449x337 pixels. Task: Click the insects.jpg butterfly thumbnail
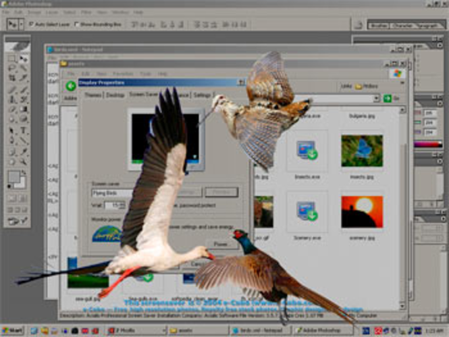coord(362,151)
